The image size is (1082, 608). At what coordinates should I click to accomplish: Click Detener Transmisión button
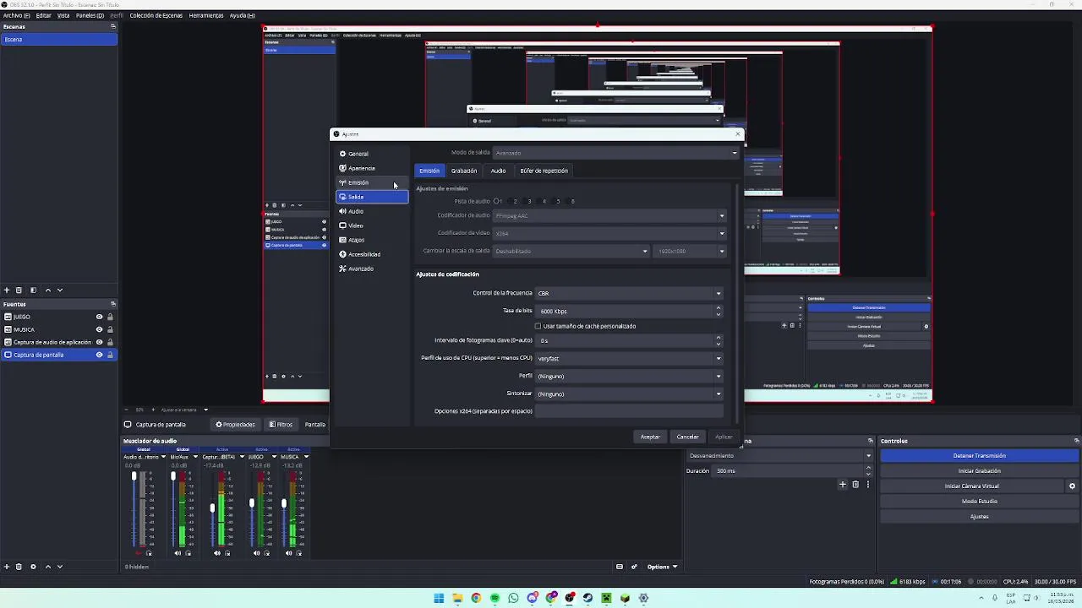click(x=979, y=456)
